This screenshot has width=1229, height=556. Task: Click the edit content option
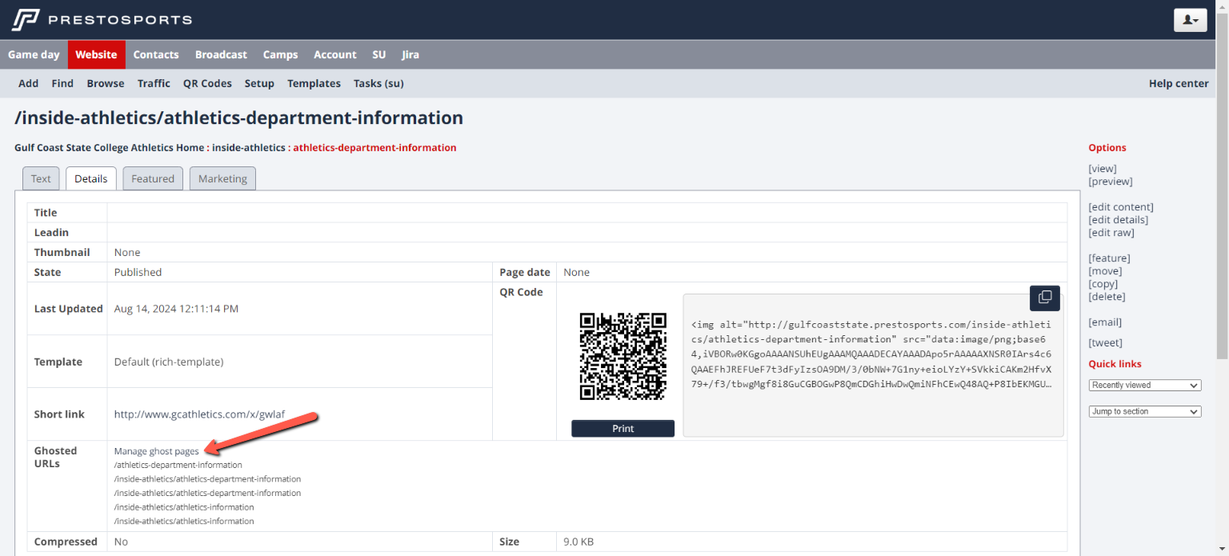click(1120, 207)
